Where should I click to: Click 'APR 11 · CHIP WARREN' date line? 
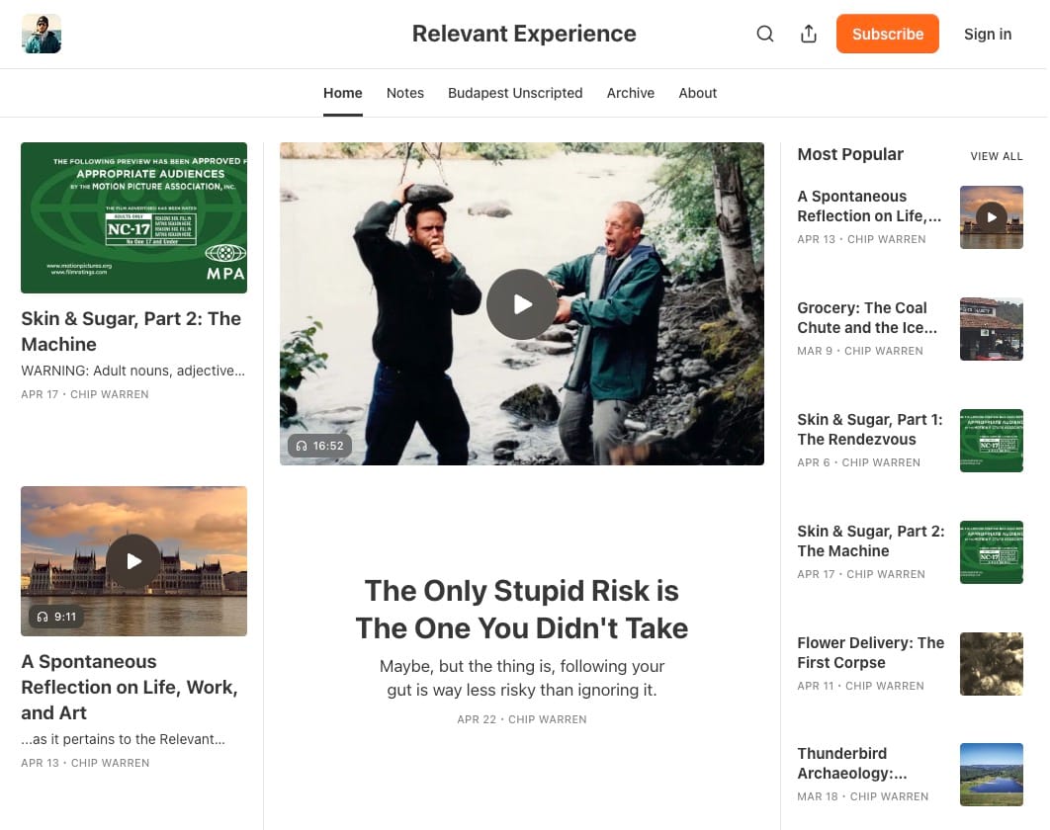coord(860,686)
